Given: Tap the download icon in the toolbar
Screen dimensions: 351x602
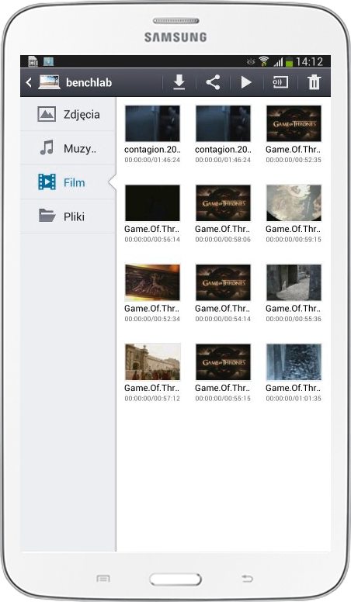Looking at the screenshot, I should 179,82.
